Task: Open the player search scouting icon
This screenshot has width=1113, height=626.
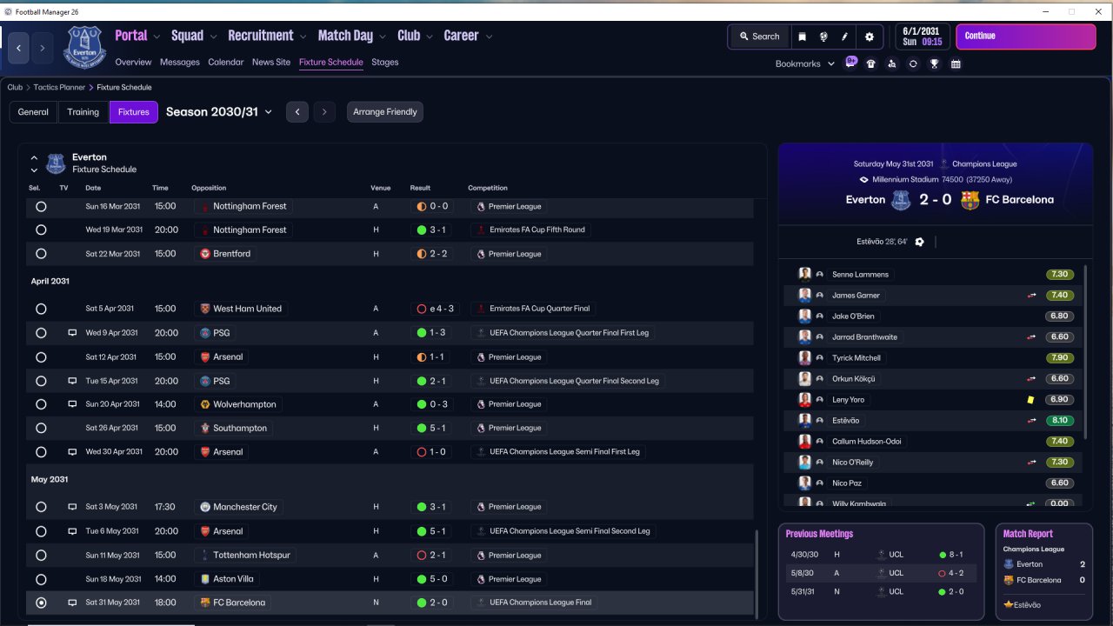Action: pyautogui.click(x=892, y=63)
